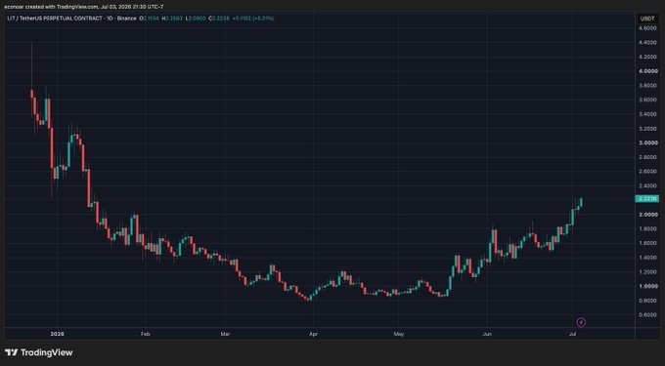Click the 0.6000 price axis label
Viewport: 665px width, 366px height.
pos(647,315)
